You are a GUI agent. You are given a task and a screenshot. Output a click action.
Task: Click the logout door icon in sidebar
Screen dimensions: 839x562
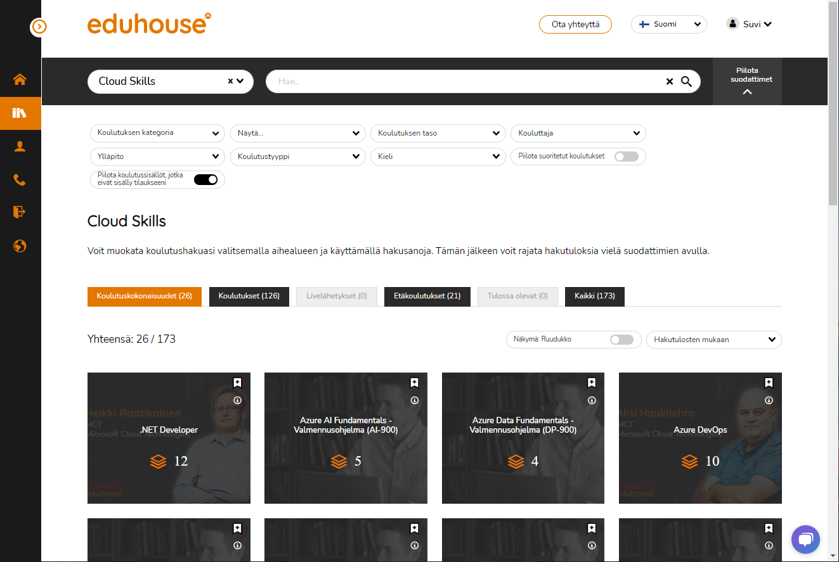pyautogui.click(x=20, y=212)
